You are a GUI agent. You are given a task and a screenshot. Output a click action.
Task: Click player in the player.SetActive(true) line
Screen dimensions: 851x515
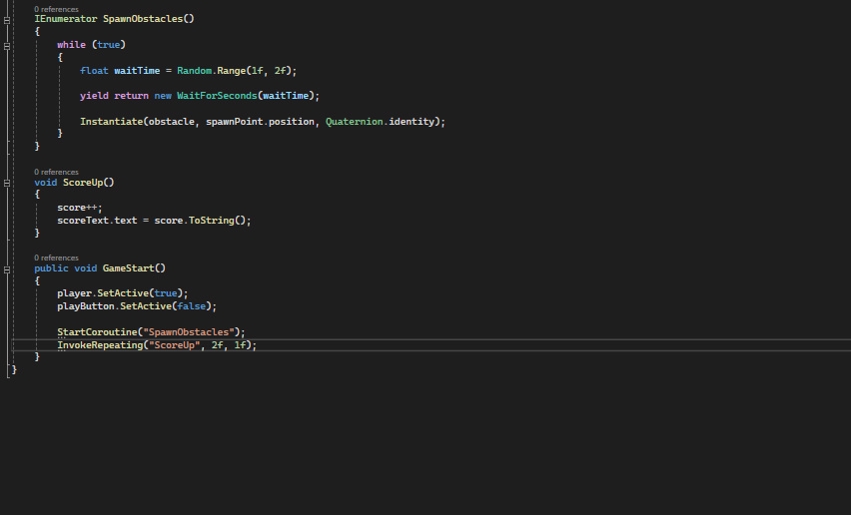[x=74, y=293]
